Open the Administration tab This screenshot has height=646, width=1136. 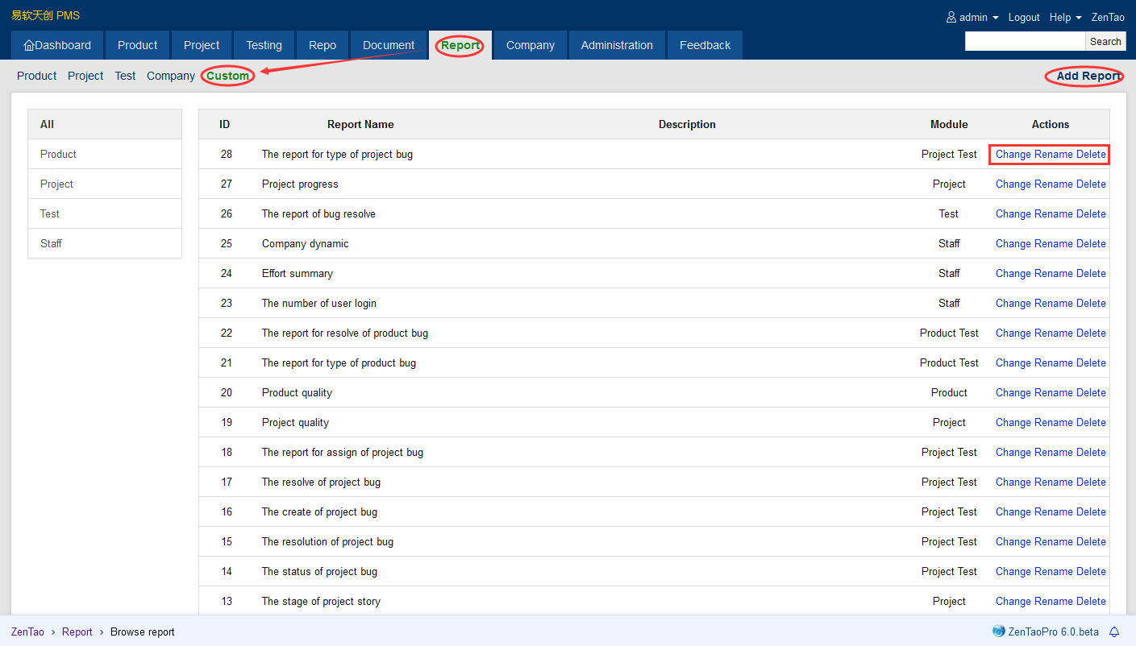617,45
